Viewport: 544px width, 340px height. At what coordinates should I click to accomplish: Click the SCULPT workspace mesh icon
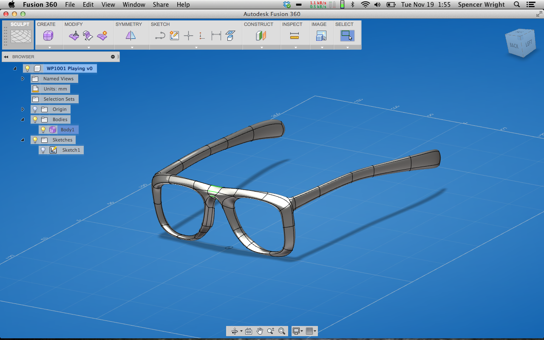(x=21, y=36)
